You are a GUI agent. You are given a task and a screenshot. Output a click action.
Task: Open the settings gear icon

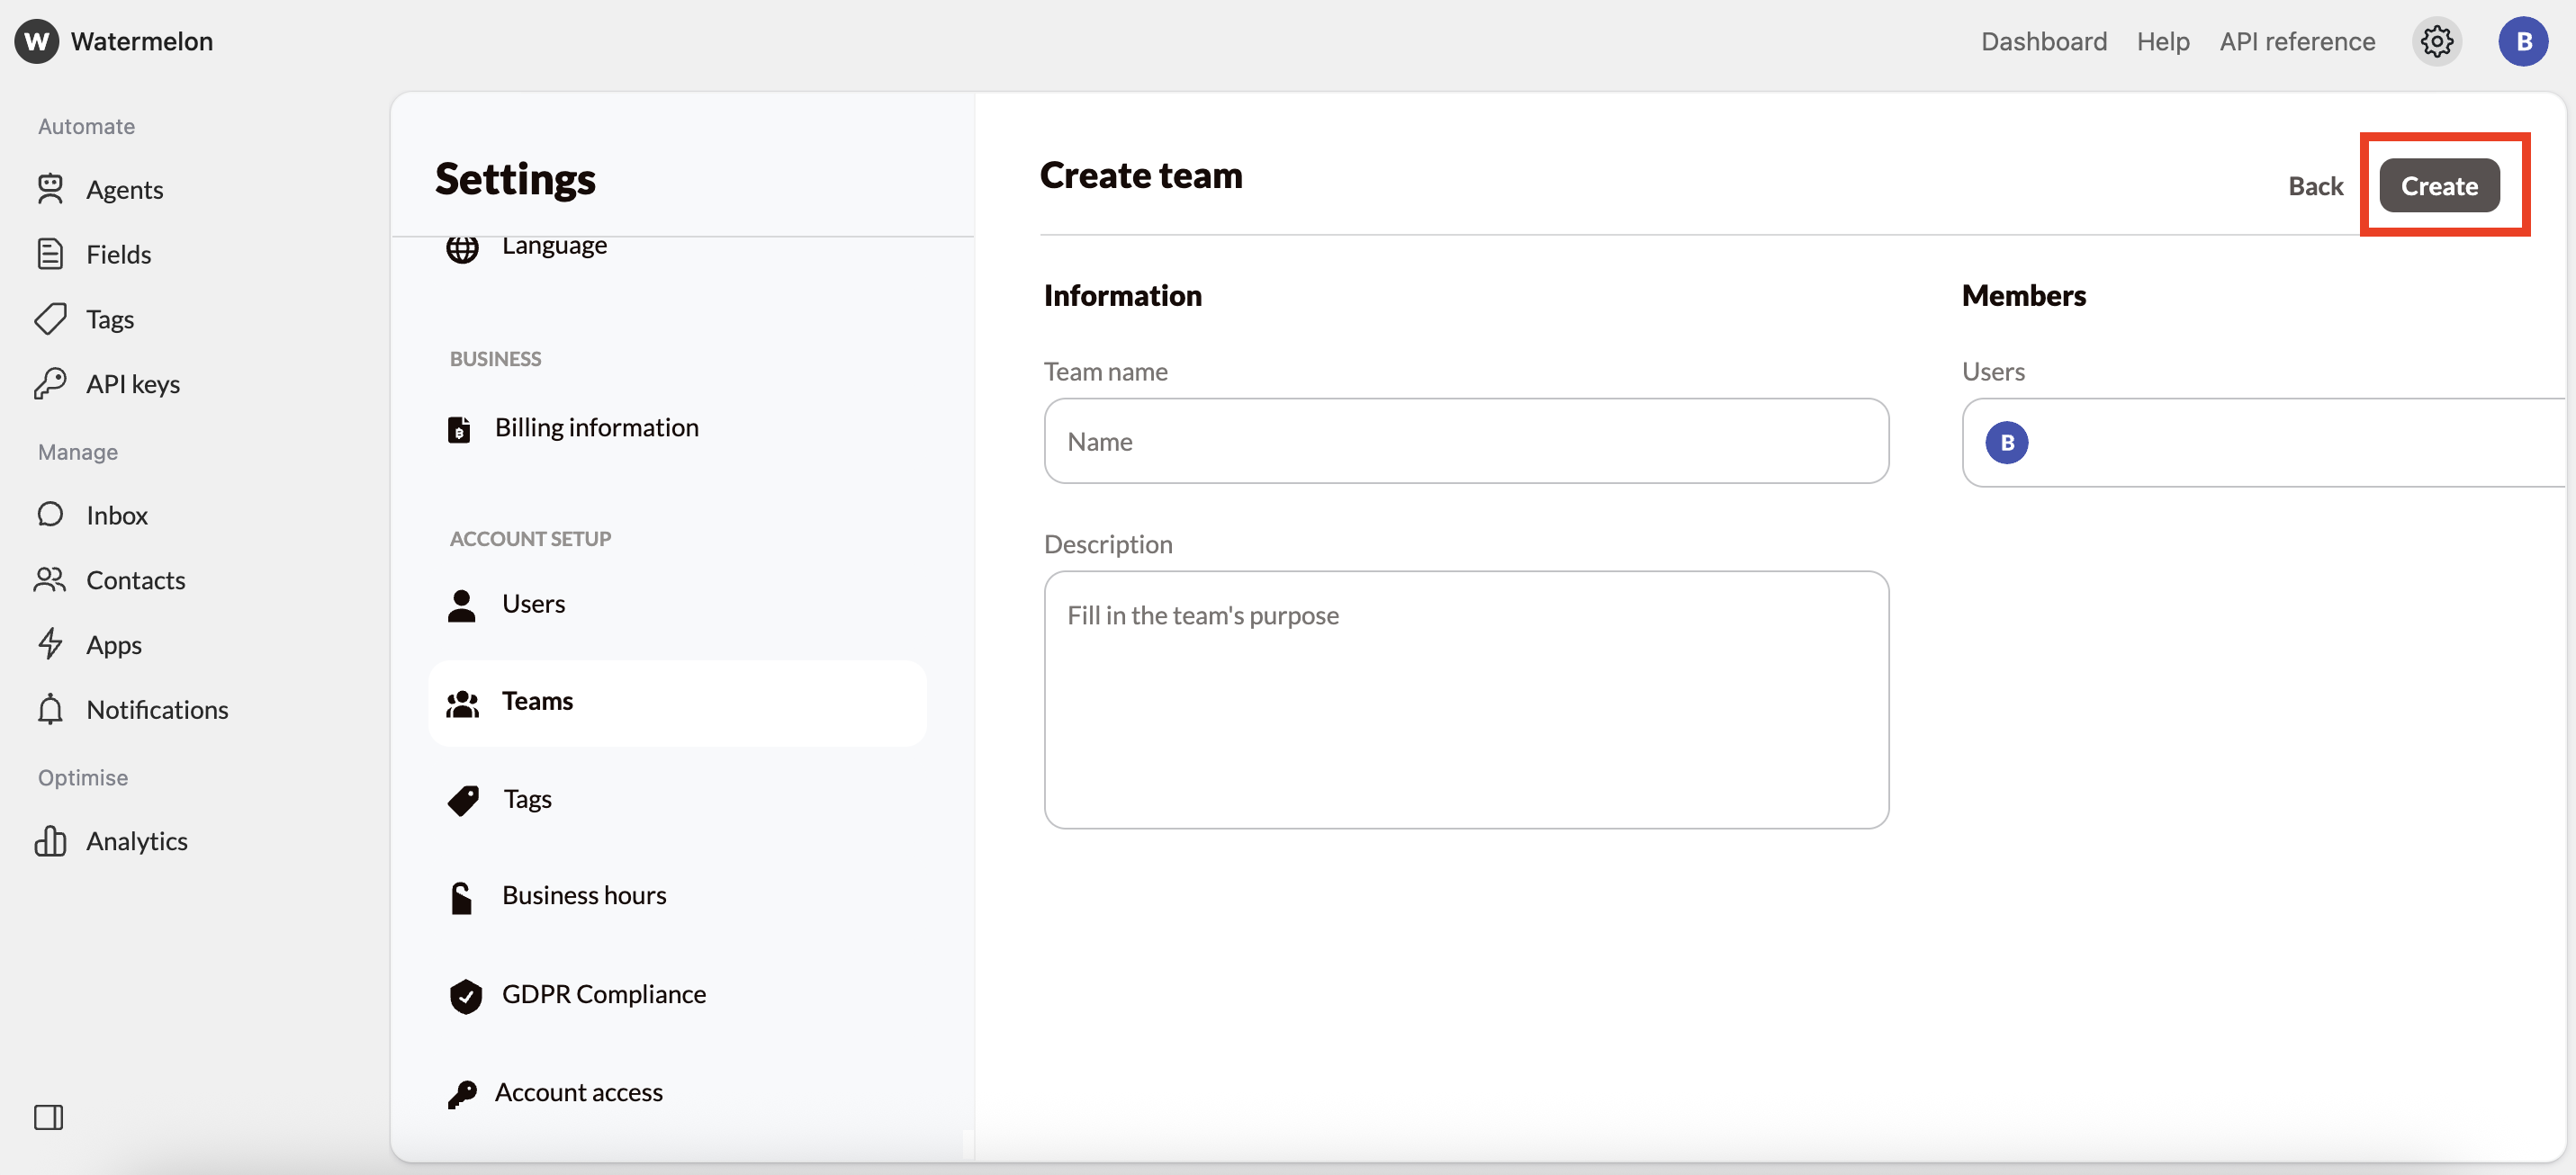(x=2436, y=42)
